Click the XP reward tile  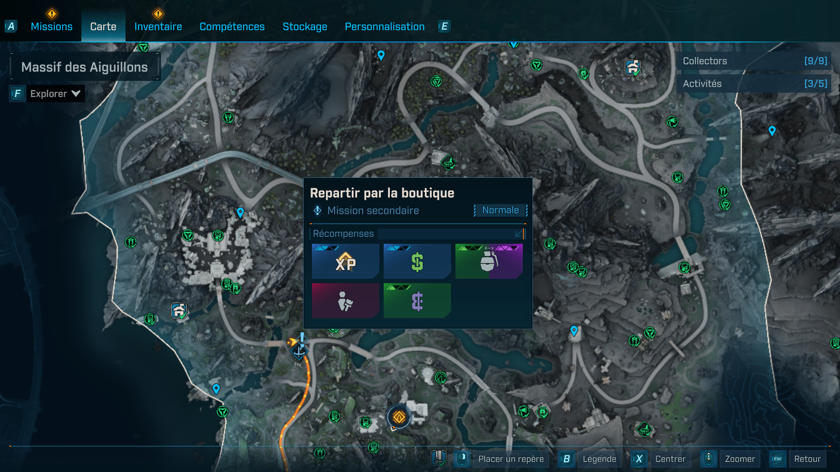click(x=345, y=261)
